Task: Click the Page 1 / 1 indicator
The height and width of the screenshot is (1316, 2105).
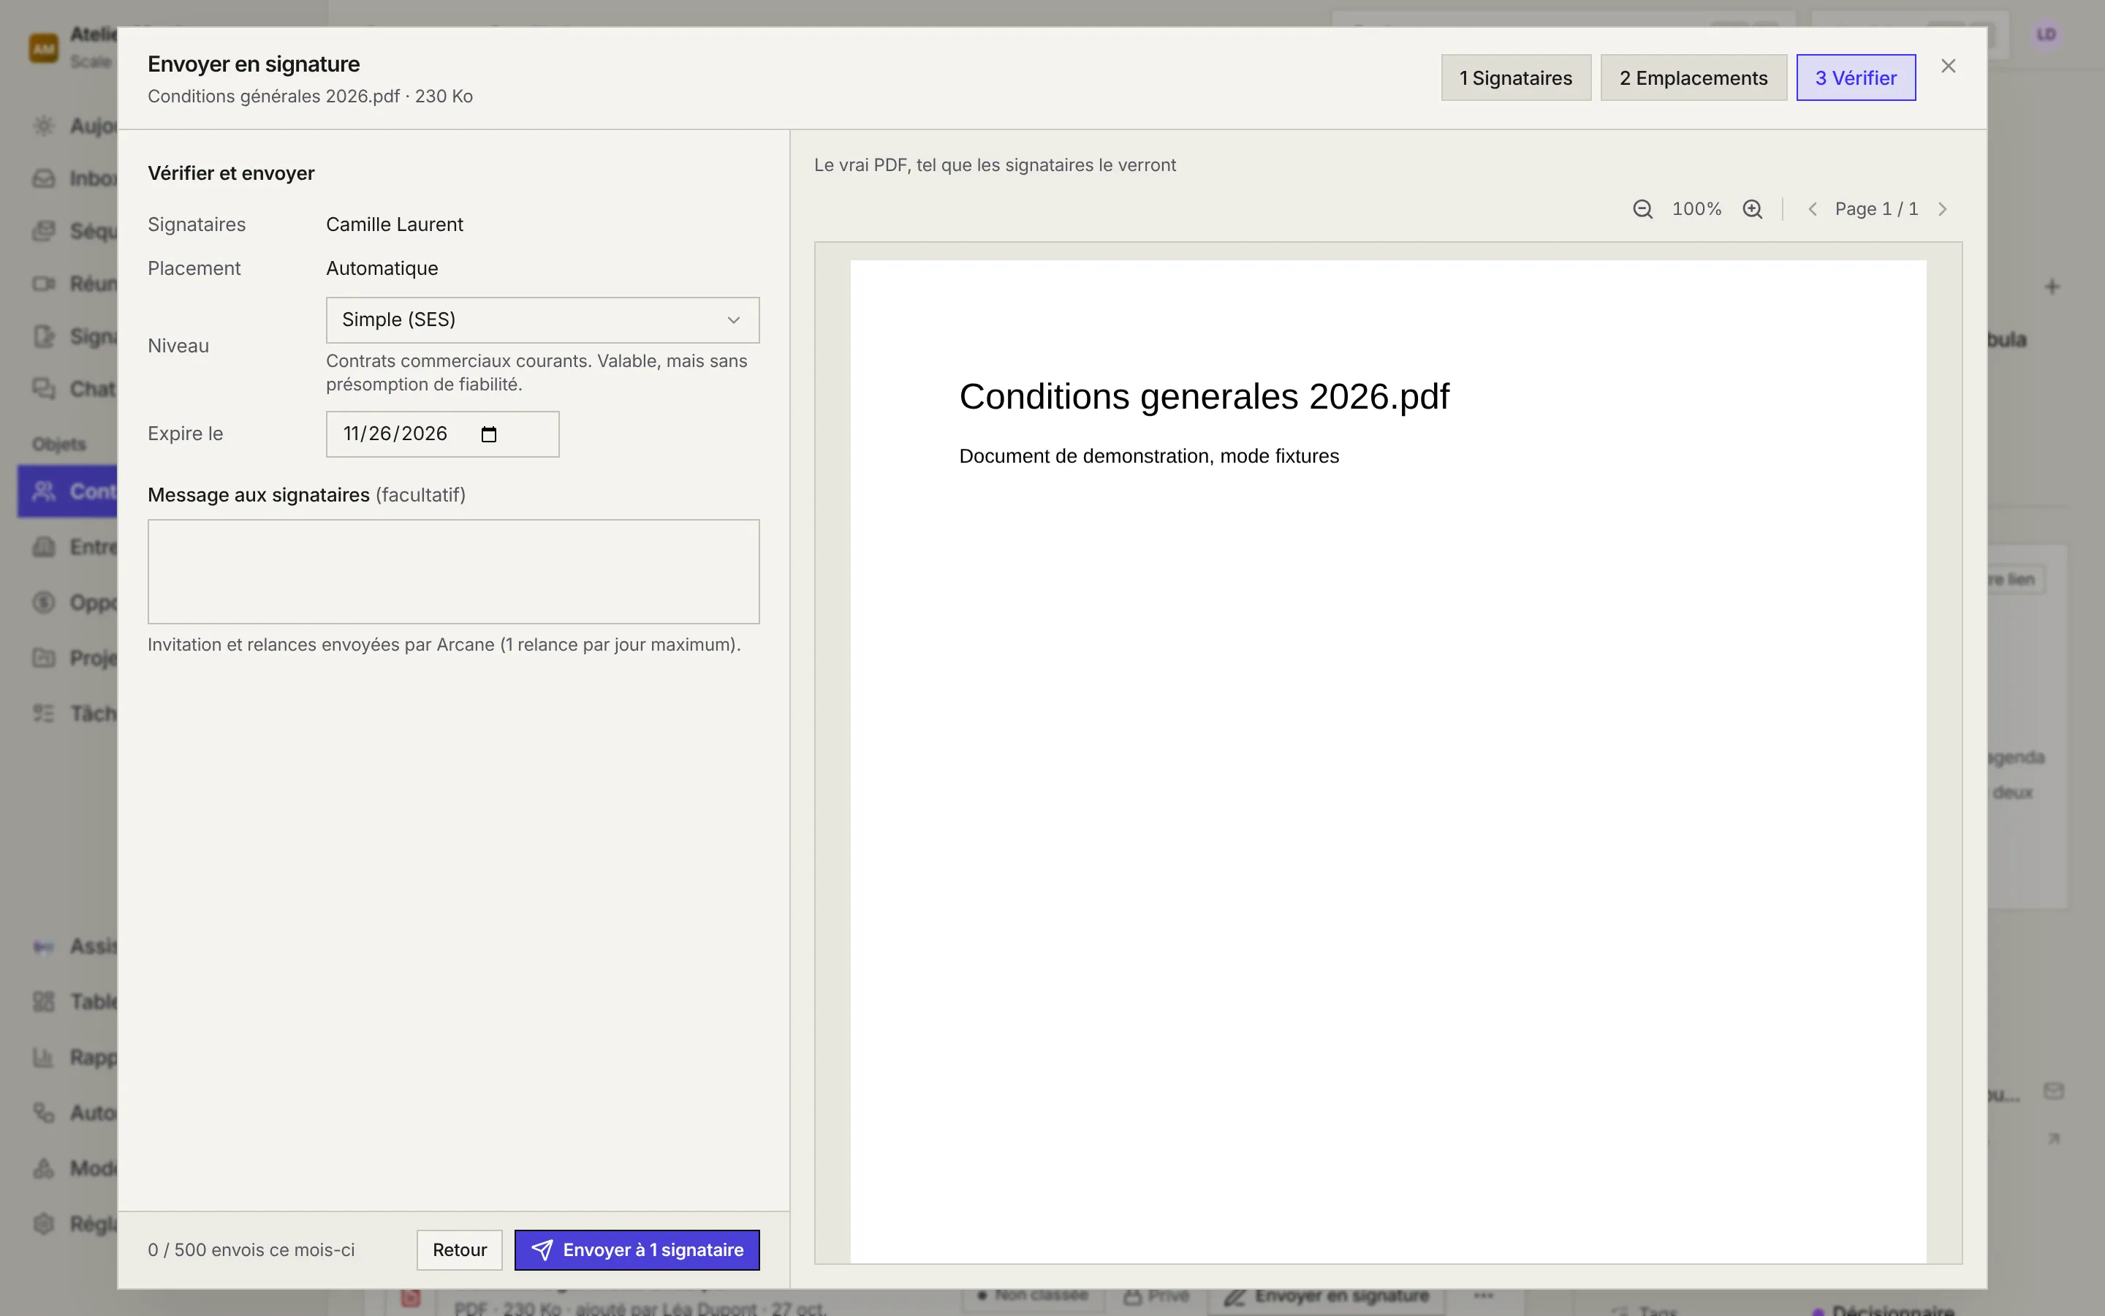Action: 1876,209
